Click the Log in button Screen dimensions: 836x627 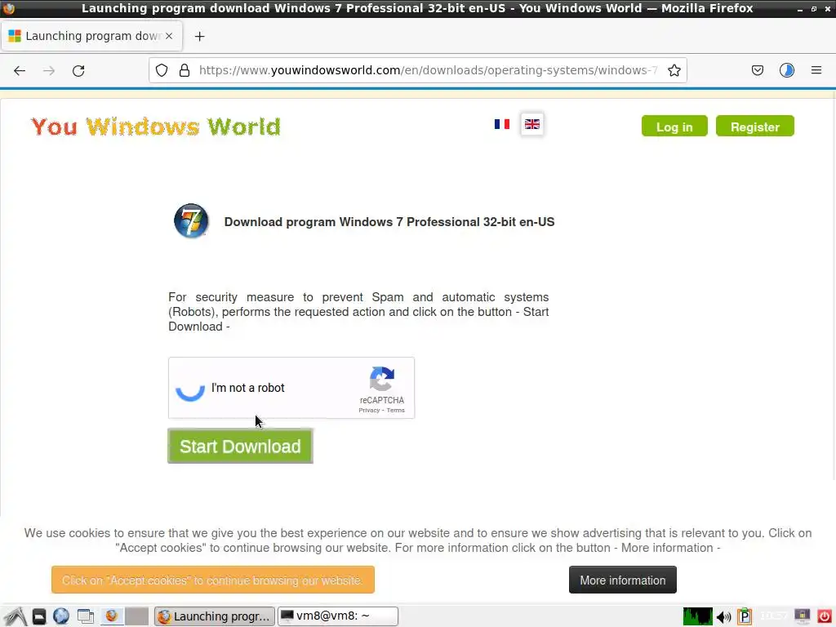click(674, 127)
